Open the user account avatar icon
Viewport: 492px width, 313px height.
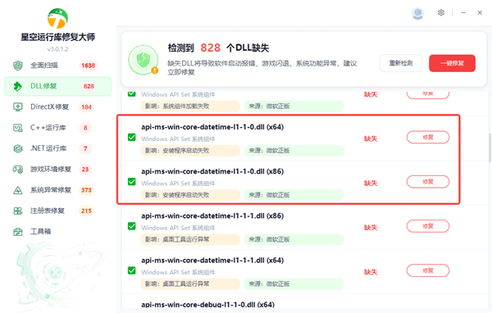click(417, 13)
